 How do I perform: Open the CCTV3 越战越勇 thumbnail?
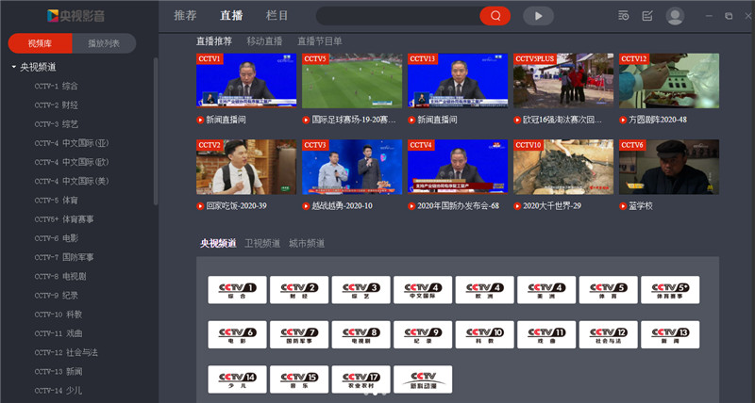click(x=352, y=167)
